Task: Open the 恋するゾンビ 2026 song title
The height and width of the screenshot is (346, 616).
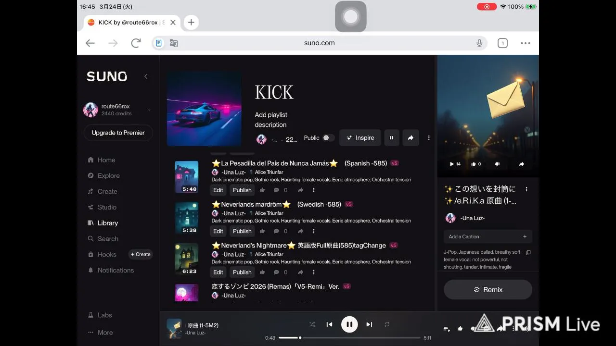Action: tap(275, 286)
